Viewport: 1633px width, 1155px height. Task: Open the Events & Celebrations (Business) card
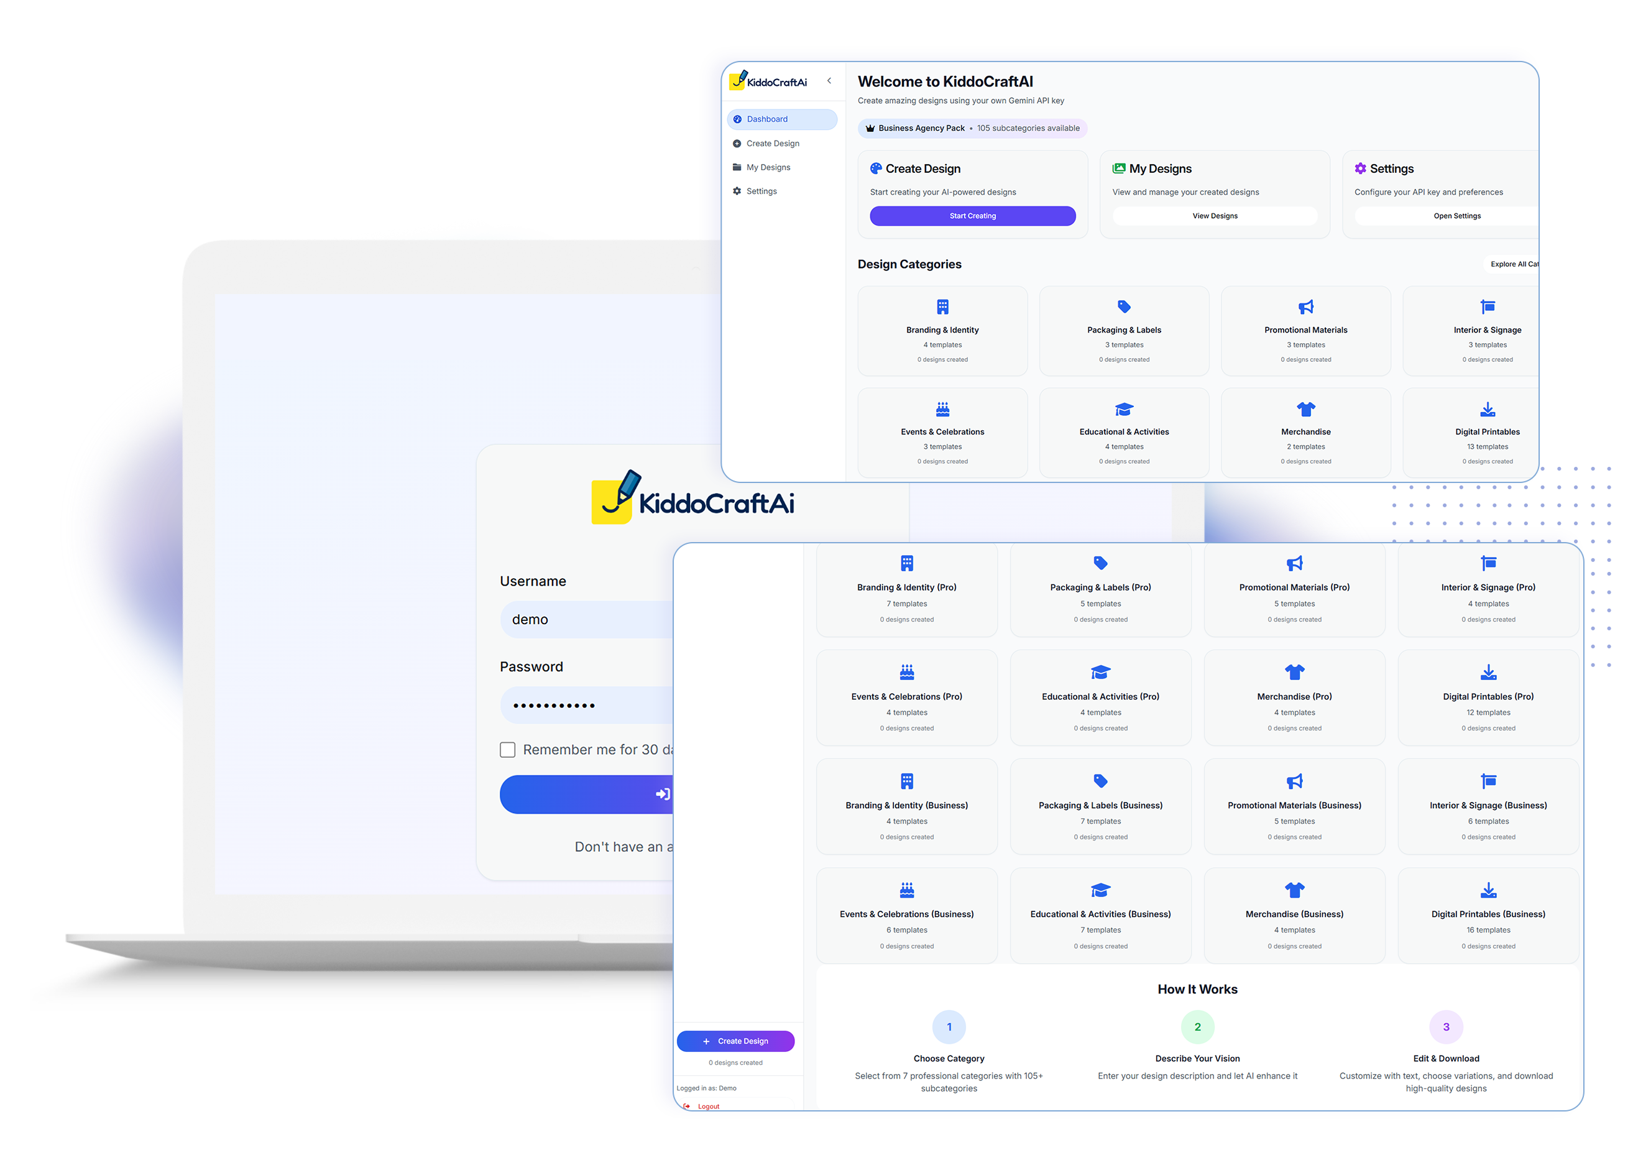point(906,915)
